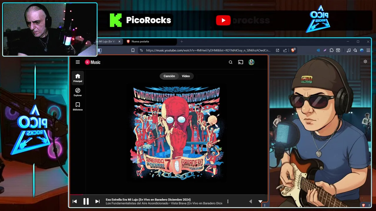The height and width of the screenshot is (211, 376).
Task: Click the PicoRocks channel name text
Action: tap(149, 20)
